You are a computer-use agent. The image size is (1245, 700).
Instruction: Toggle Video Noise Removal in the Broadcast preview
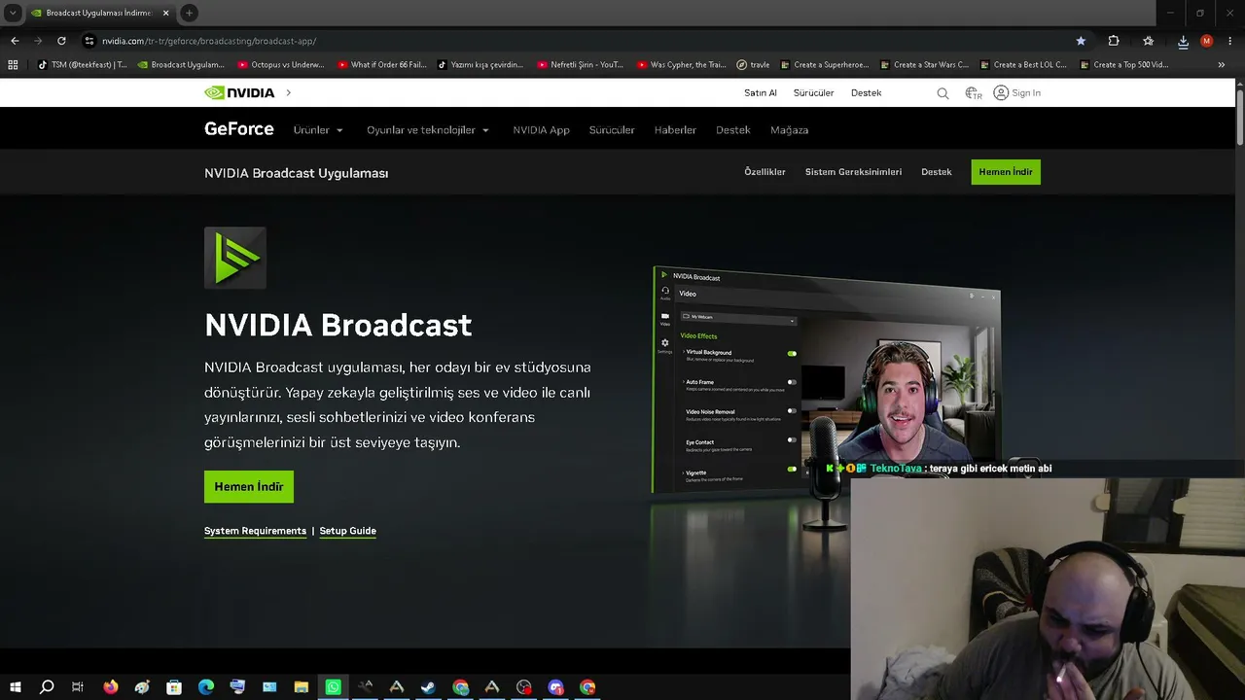point(792,410)
